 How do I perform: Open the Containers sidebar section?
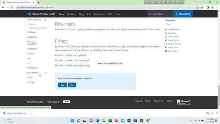32,68
